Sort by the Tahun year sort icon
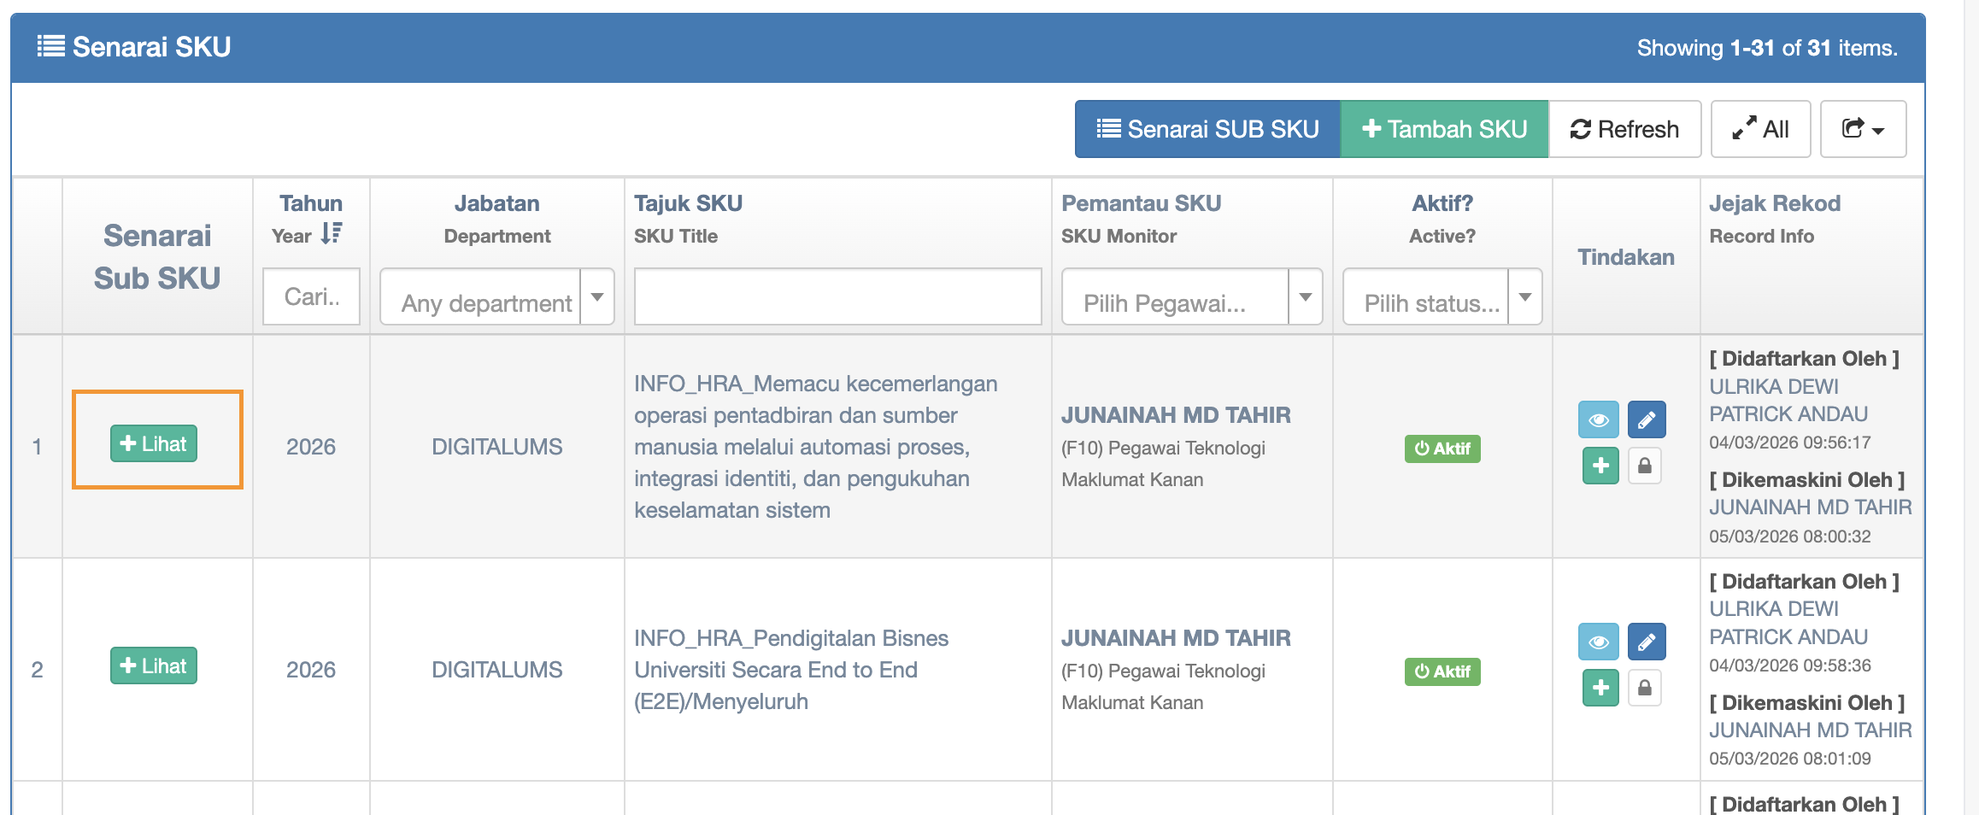The image size is (1979, 815). click(x=332, y=233)
